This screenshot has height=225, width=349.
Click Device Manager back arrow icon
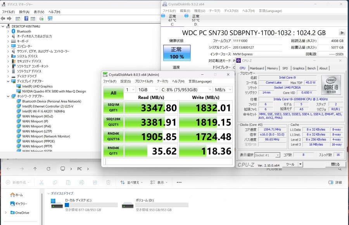tap(3, 19)
